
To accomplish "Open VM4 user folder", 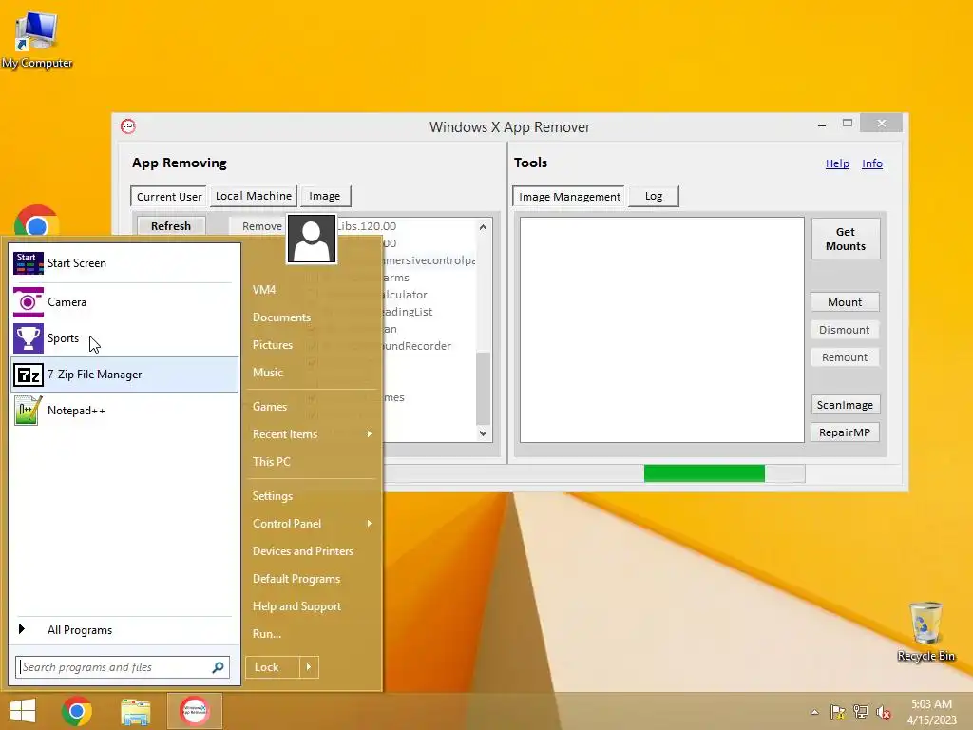I will pyautogui.click(x=264, y=290).
